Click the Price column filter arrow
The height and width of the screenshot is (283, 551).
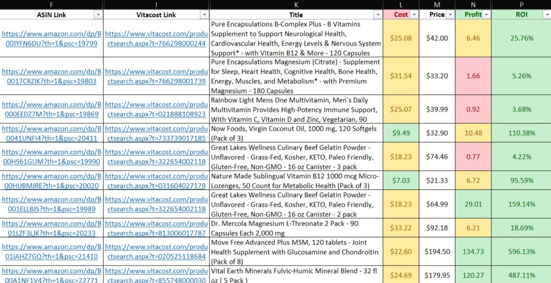(450, 15)
